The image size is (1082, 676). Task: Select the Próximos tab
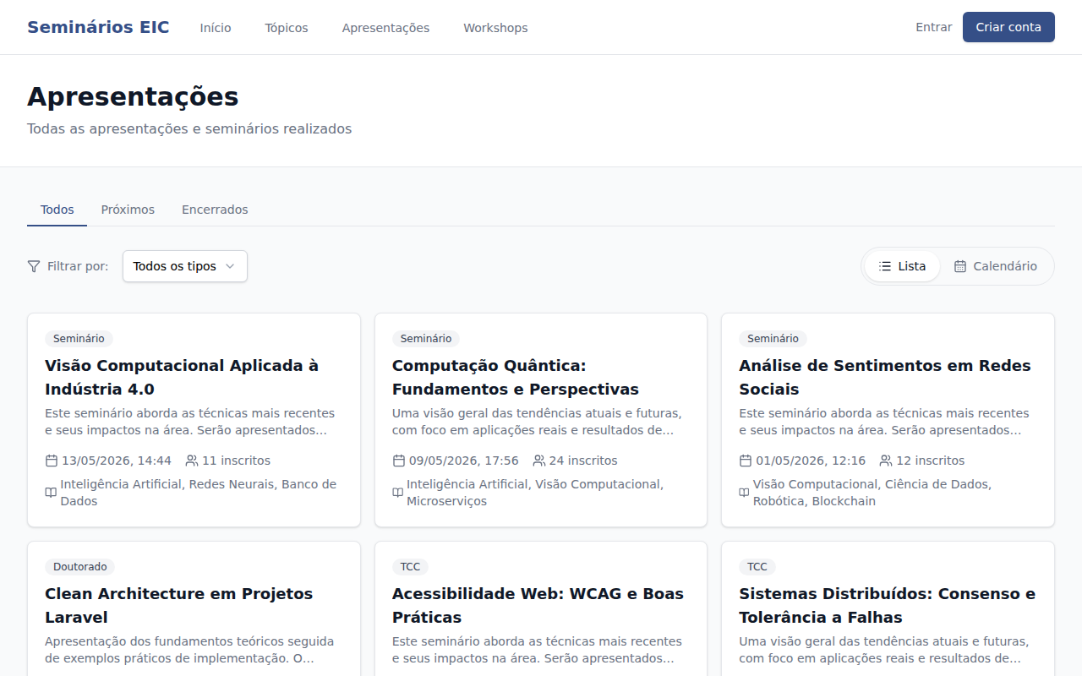[128, 210]
